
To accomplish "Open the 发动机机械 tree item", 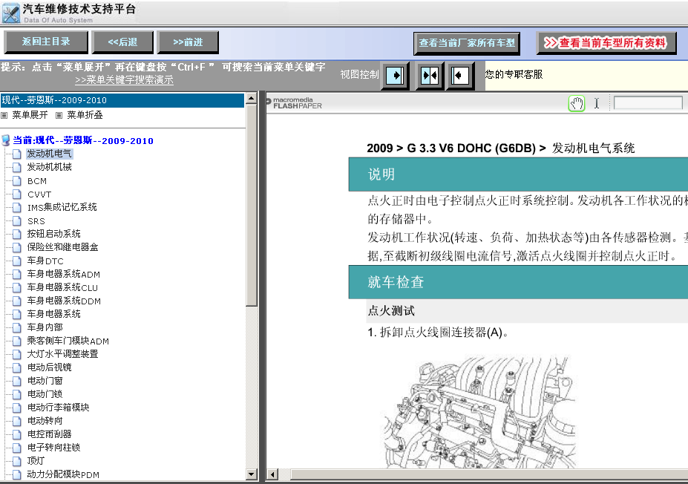I will point(49,167).
